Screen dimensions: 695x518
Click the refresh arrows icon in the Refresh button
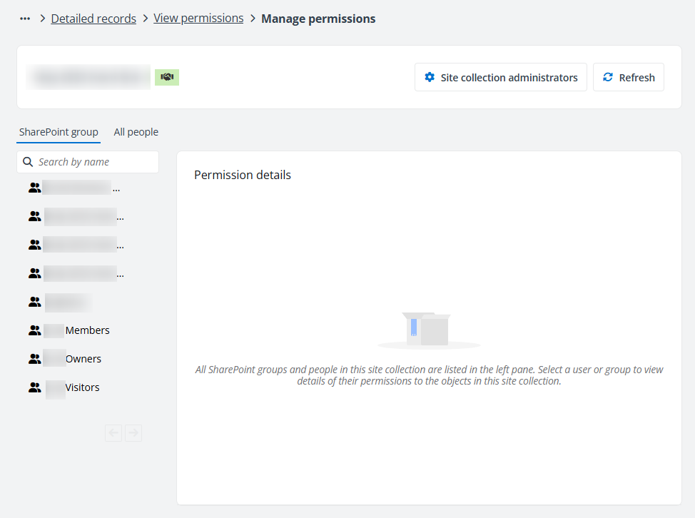click(607, 77)
